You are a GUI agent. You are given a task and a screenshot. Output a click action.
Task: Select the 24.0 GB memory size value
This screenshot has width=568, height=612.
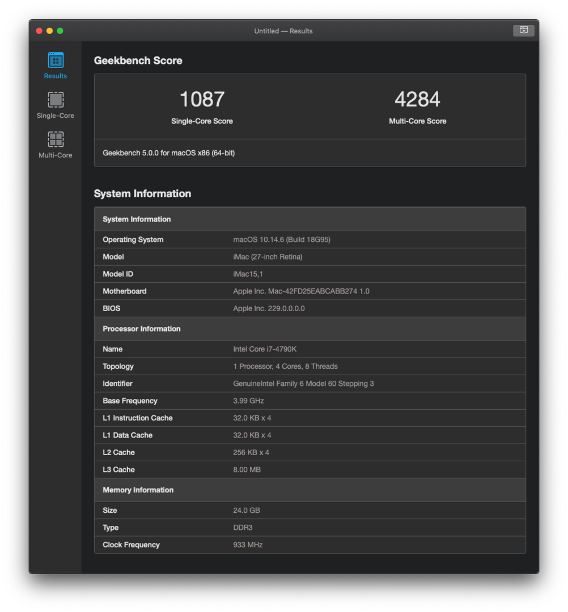click(x=247, y=510)
